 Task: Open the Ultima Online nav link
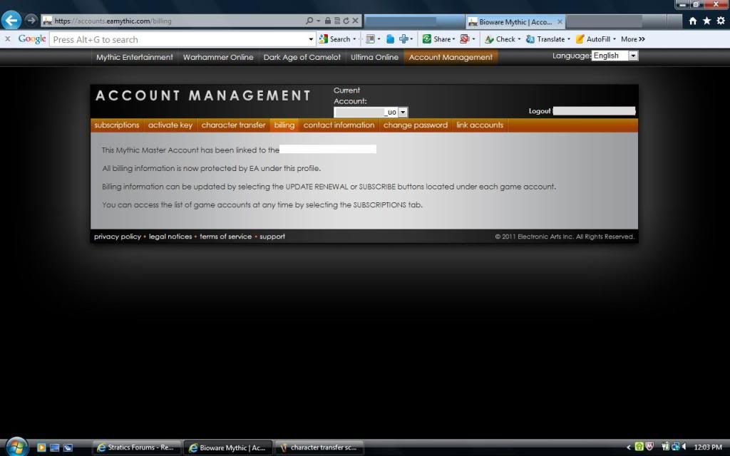pyautogui.click(x=374, y=57)
